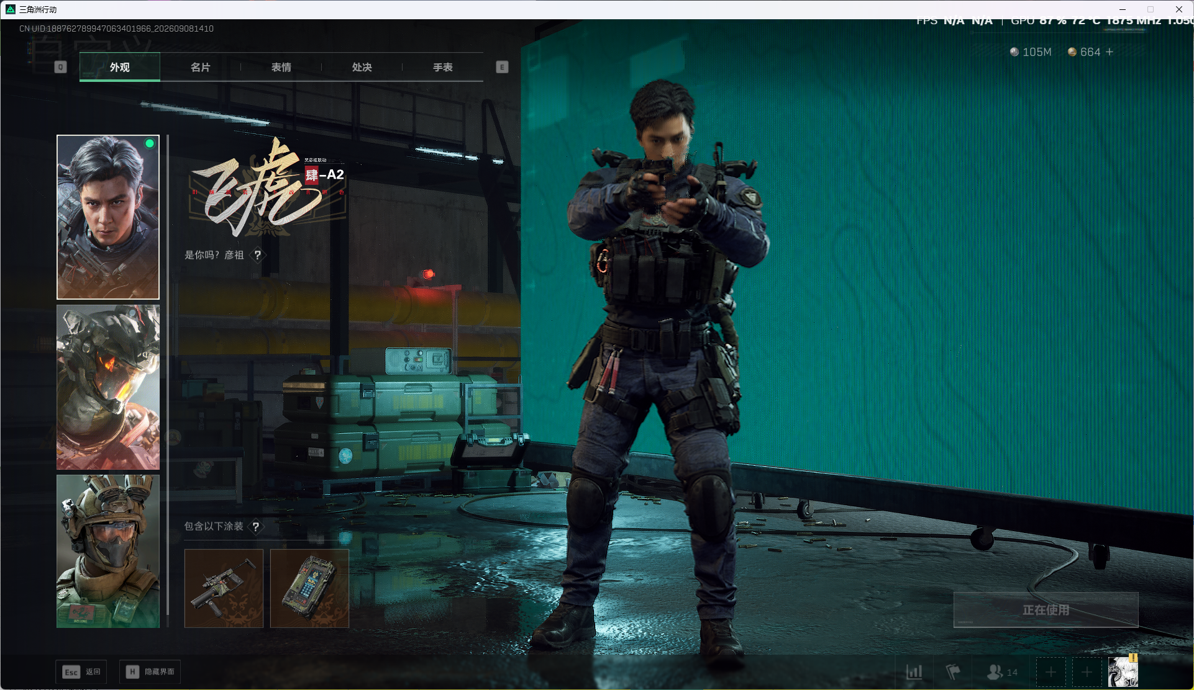Open the player avatar in bottom corner
This screenshot has width=1194, height=690.
point(1123,672)
